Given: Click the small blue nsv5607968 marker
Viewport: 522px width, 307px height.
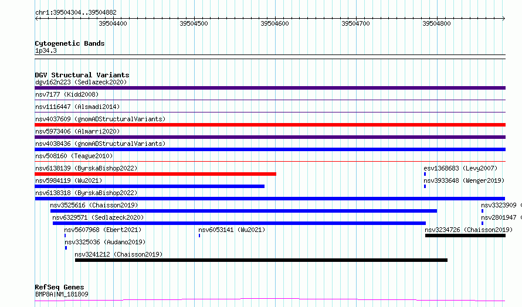Looking at the screenshot, I should point(65,236).
